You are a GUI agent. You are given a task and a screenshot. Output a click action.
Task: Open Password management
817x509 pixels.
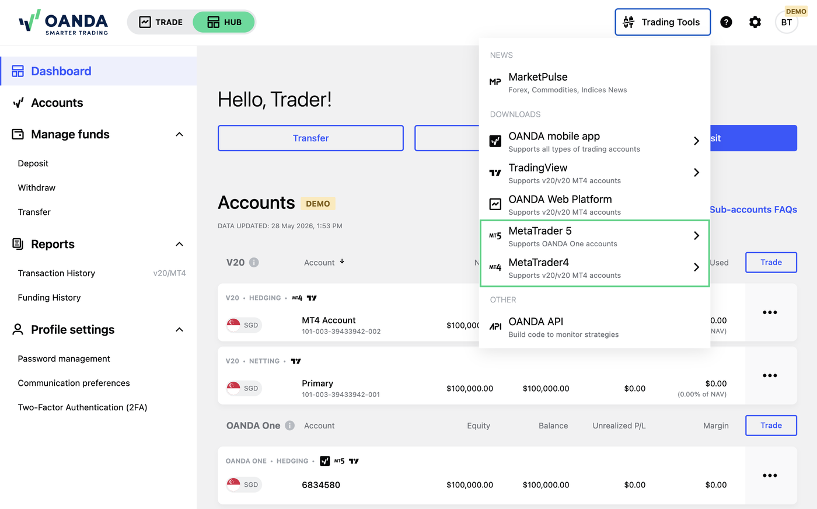[64, 359]
